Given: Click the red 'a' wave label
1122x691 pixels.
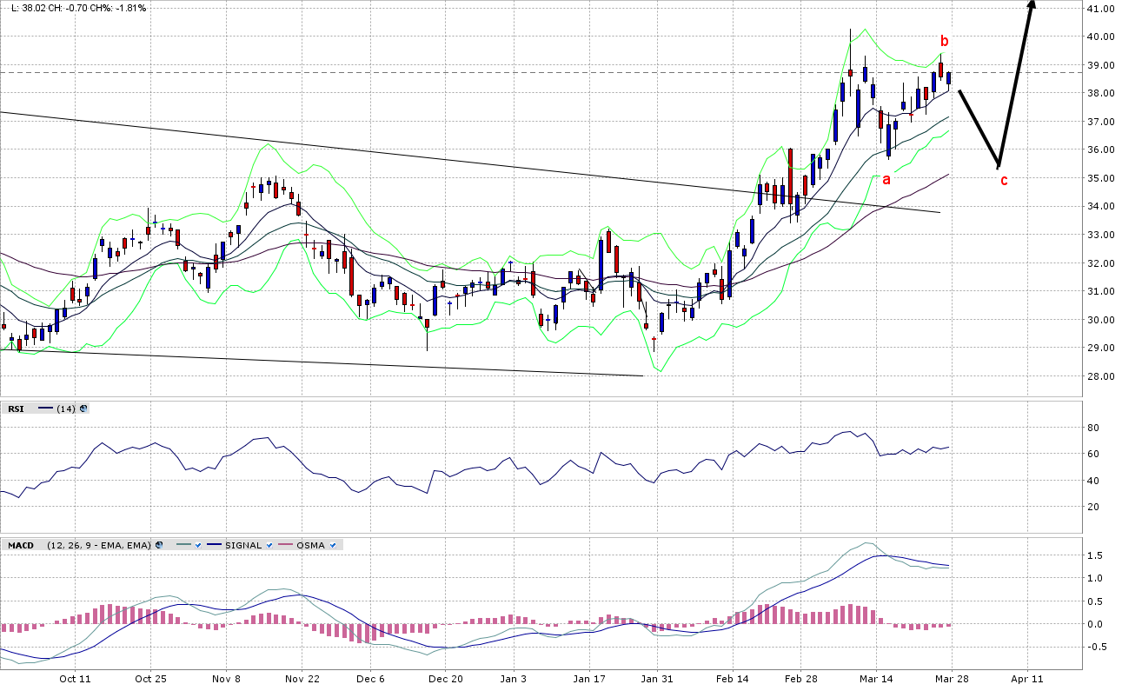Looking at the screenshot, I should click(x=886, y=180).
